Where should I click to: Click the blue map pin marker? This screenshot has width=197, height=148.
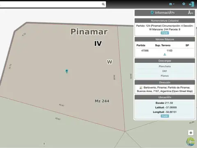[x=67, y=71]
